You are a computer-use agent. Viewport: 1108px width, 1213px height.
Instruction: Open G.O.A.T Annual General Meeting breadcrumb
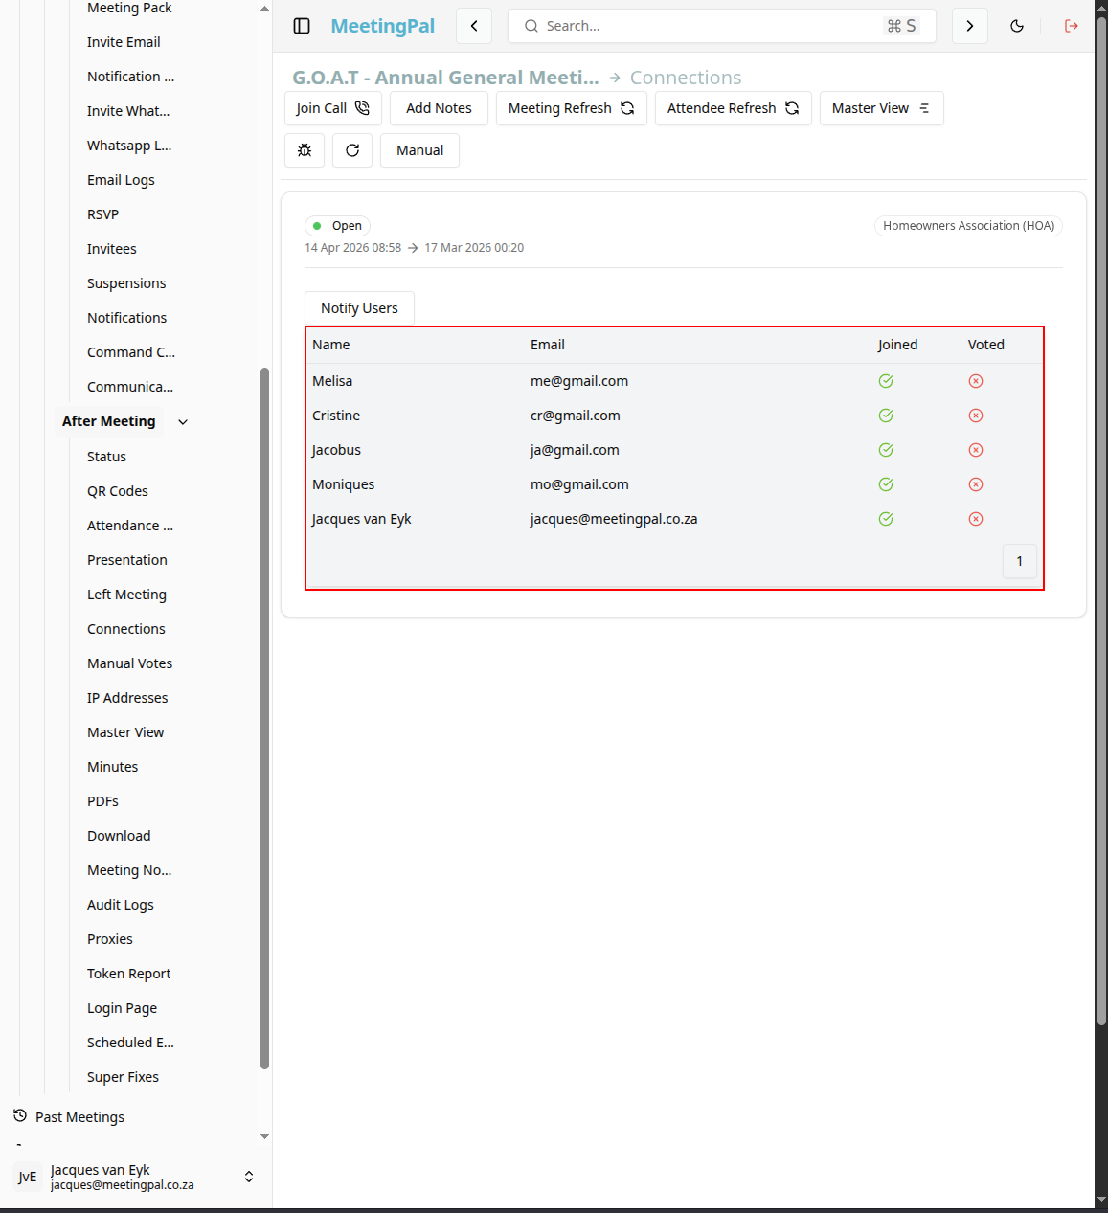pos(445,78)
